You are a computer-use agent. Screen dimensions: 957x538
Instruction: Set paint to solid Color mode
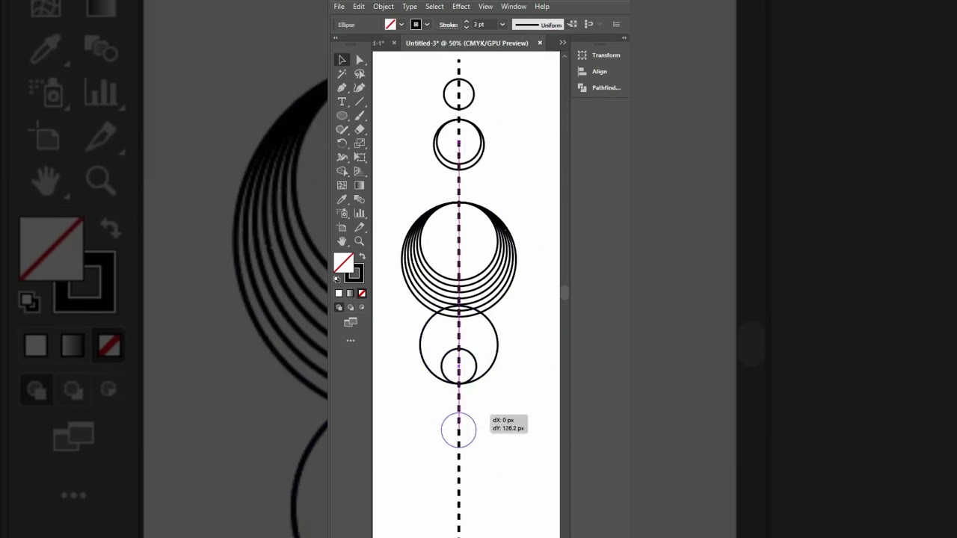[339, 294]
